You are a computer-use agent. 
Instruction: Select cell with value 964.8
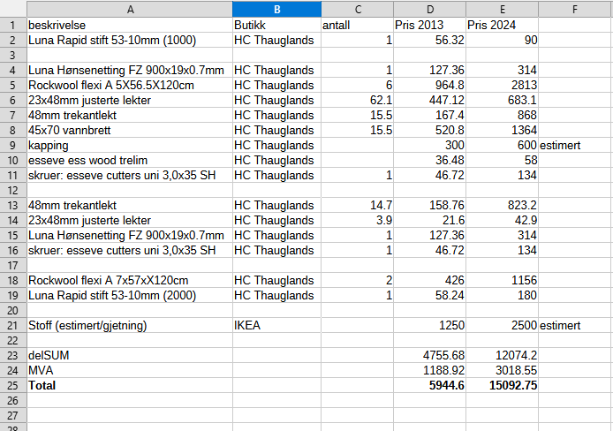point(429,85)
